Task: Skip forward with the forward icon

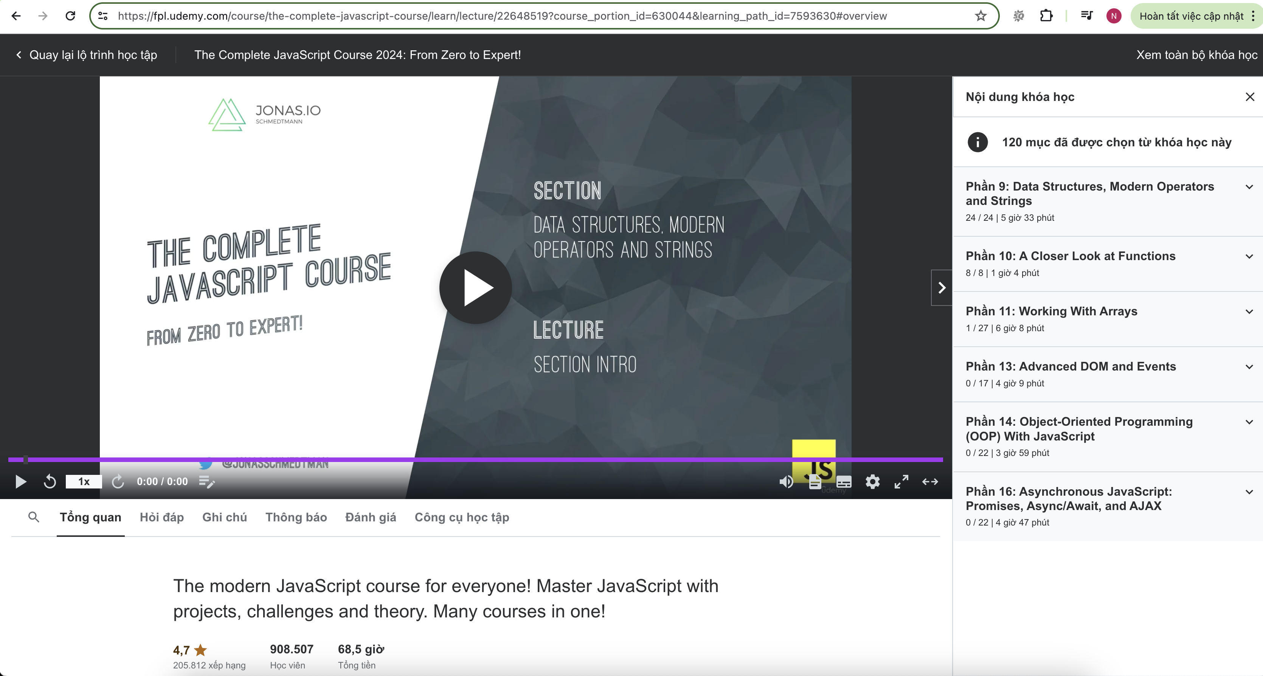Action: click(118, 482)
